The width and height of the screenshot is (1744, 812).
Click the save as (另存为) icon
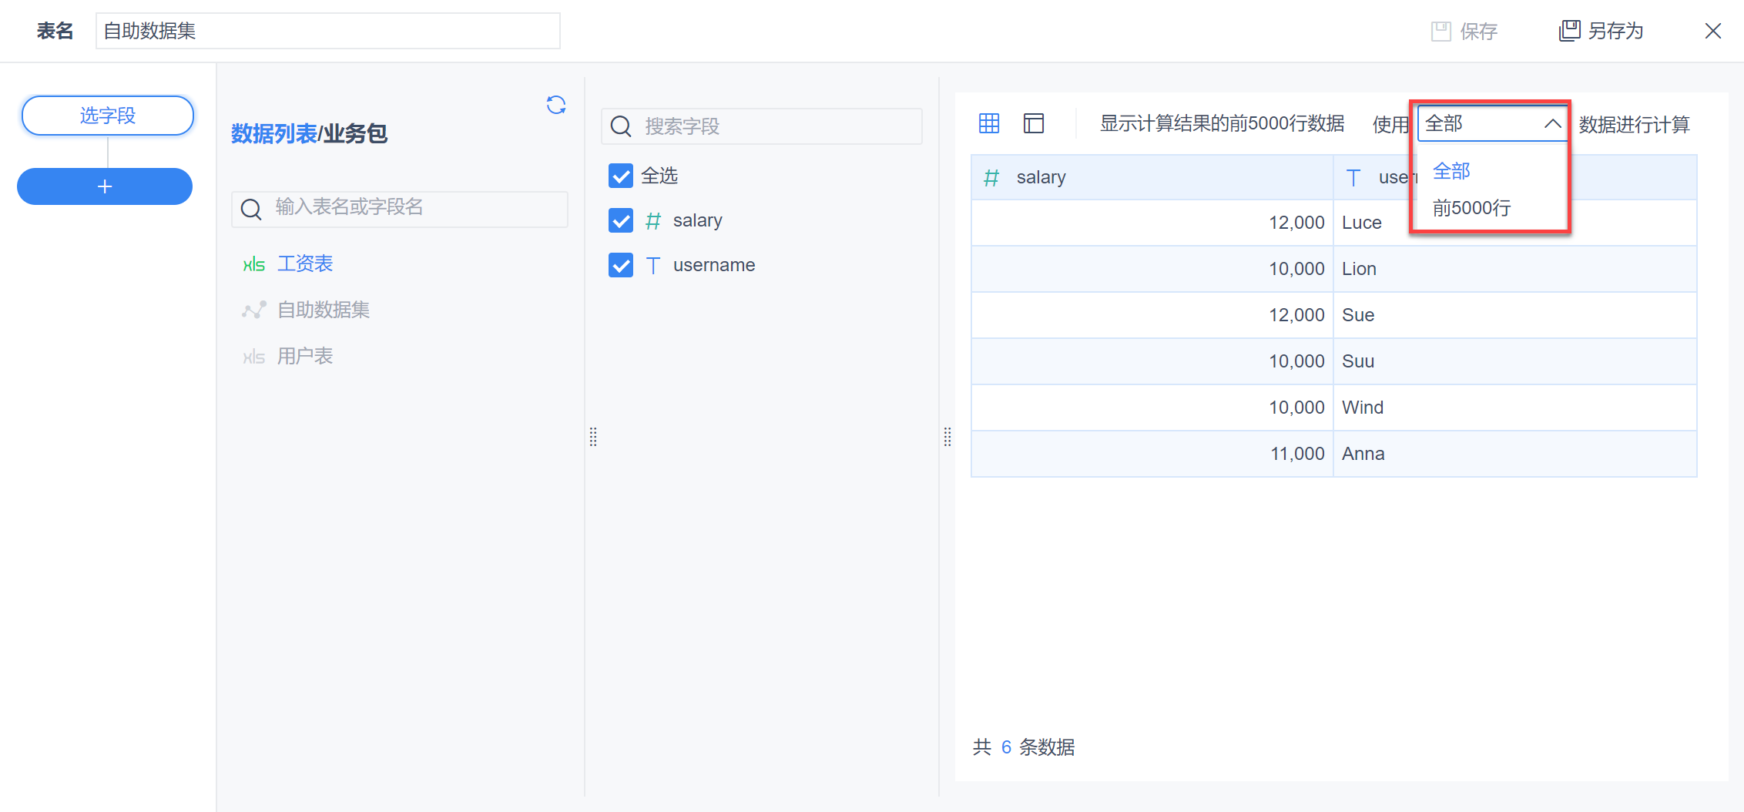pos(1569,31)
